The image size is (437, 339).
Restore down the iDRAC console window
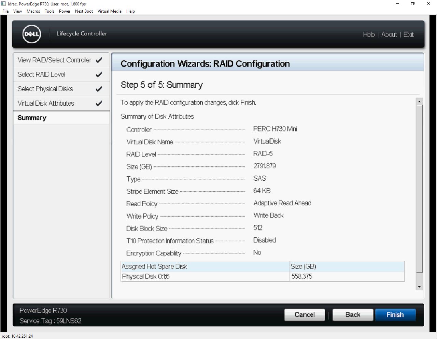413,4
